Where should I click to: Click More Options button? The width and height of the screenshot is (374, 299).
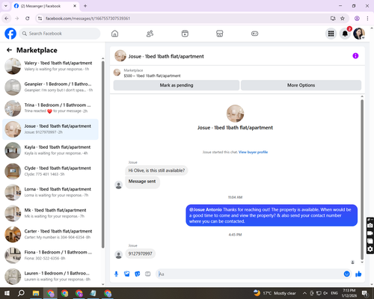301,85
